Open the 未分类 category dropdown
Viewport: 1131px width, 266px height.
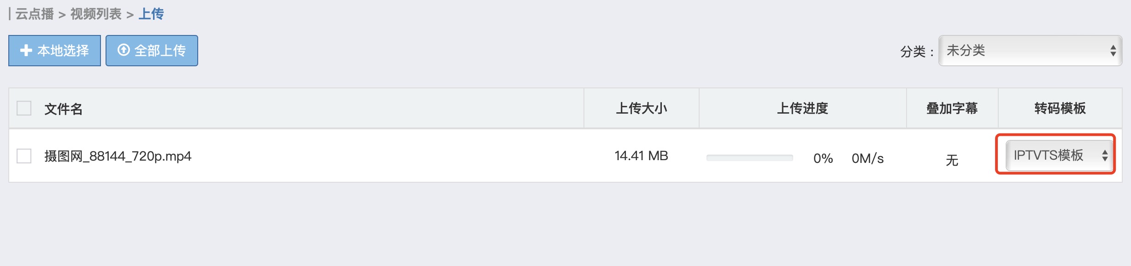(x=1030, y=51)
